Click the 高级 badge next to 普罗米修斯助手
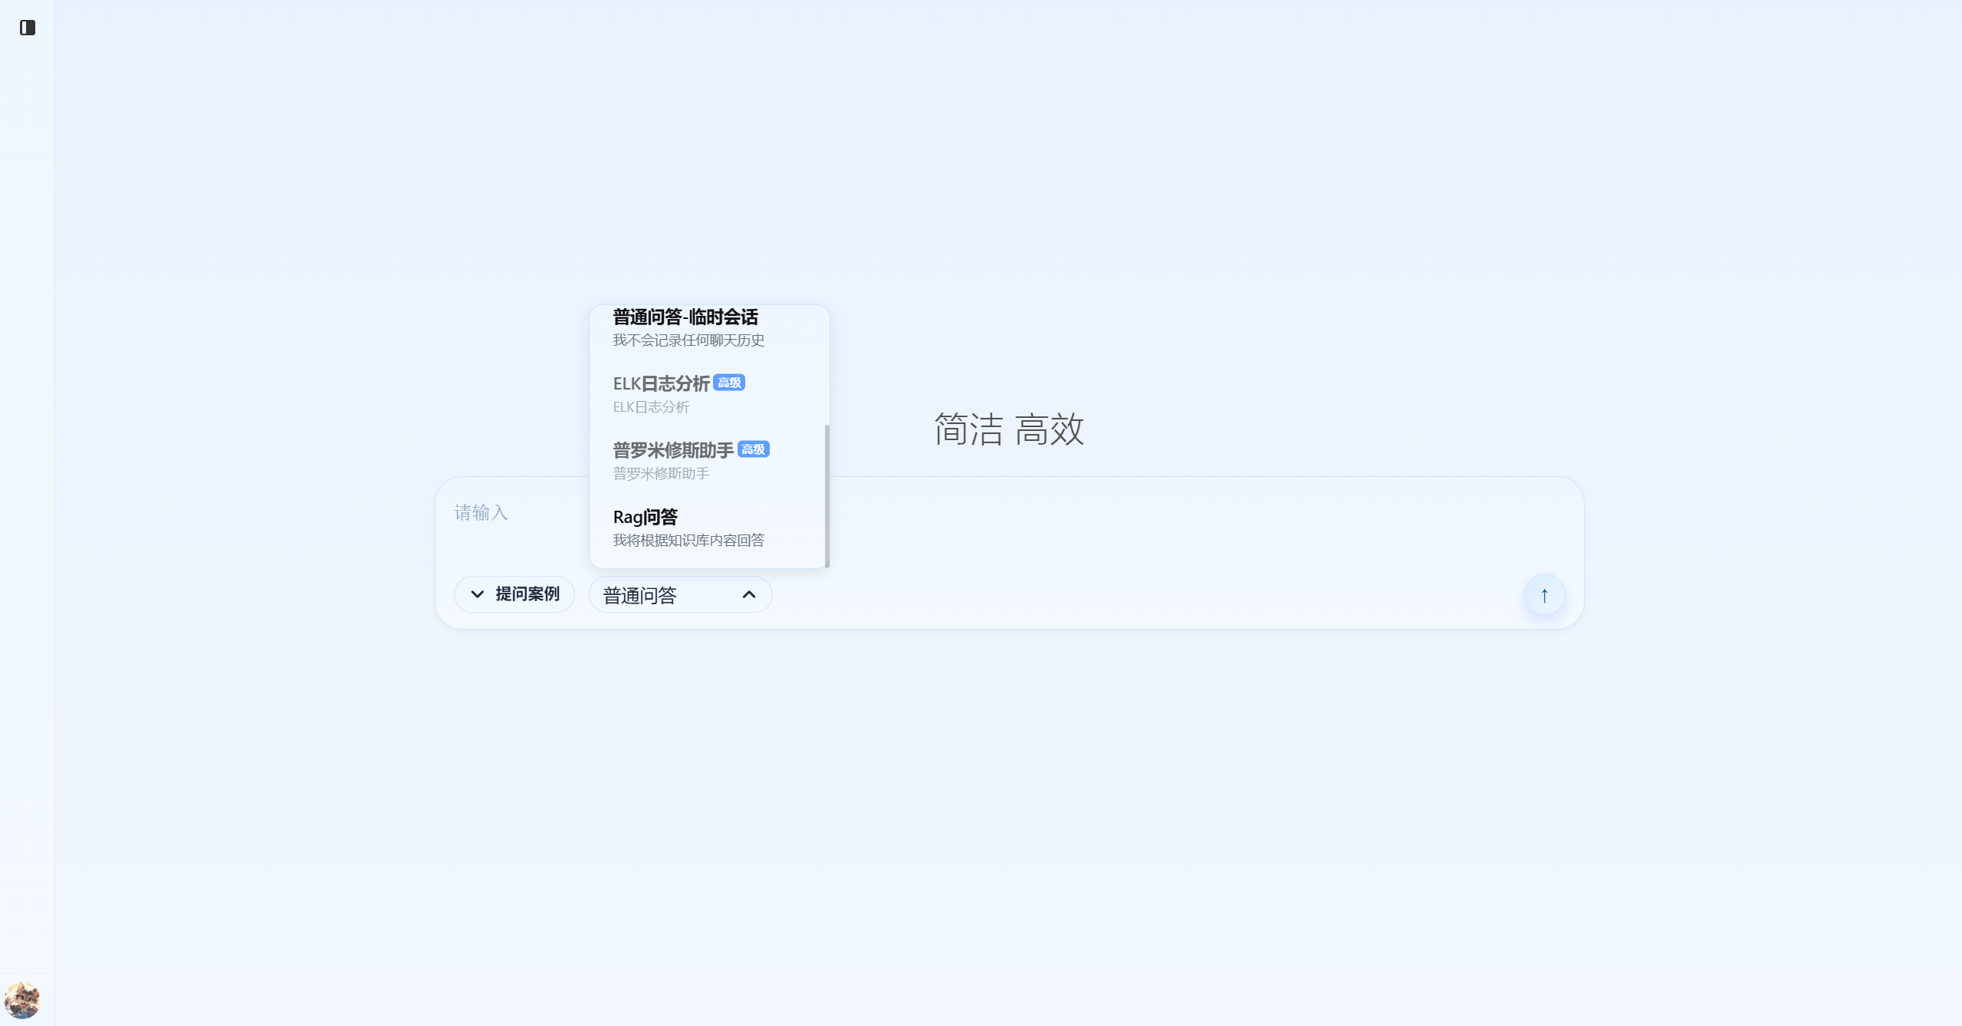The image size is (1962, 1026). [753, 449]
